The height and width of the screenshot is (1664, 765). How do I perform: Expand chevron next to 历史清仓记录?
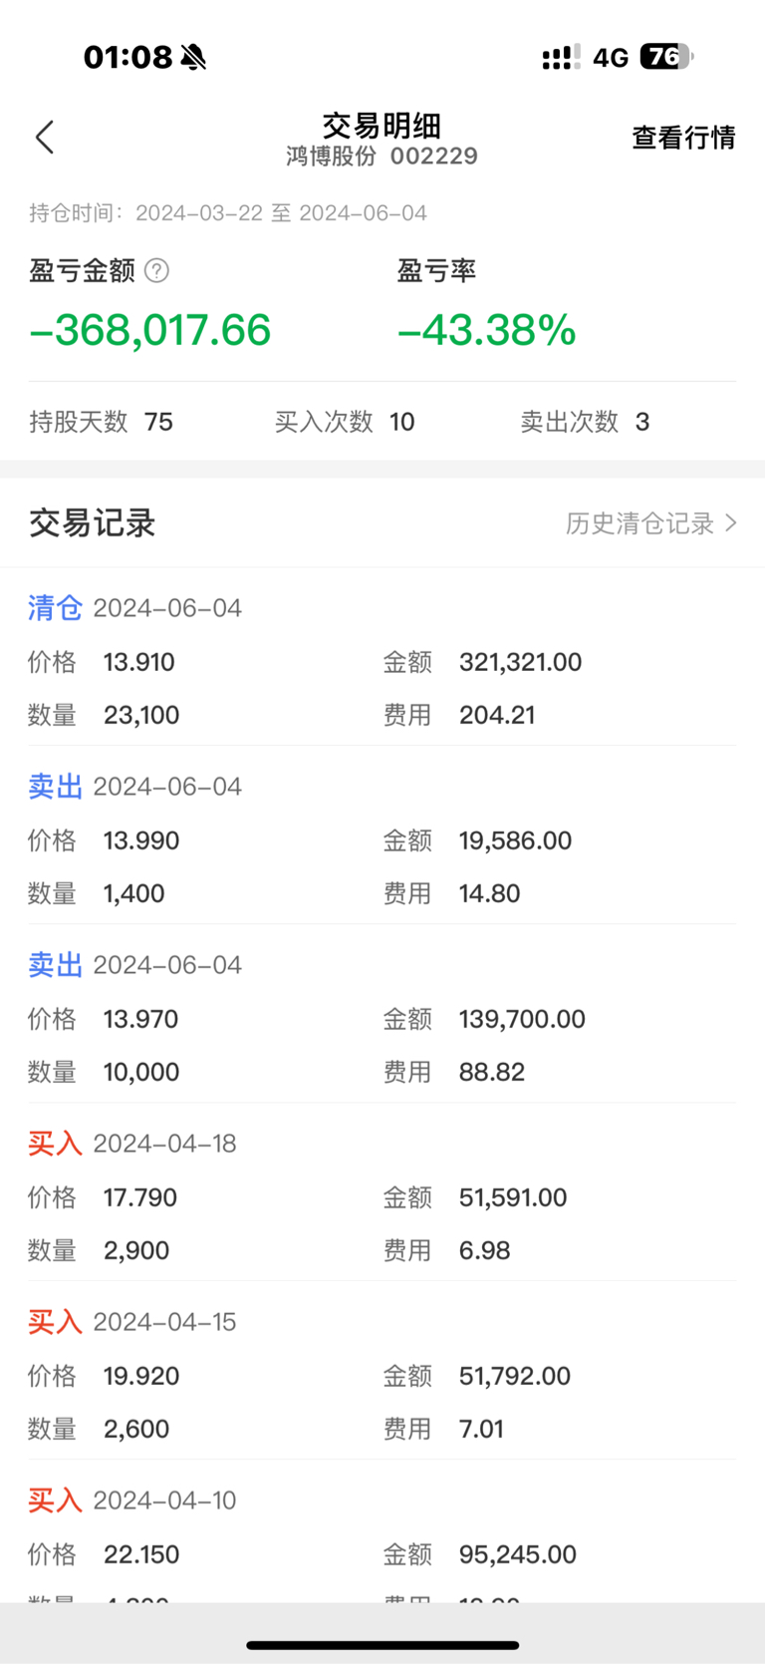pos(731,522)
